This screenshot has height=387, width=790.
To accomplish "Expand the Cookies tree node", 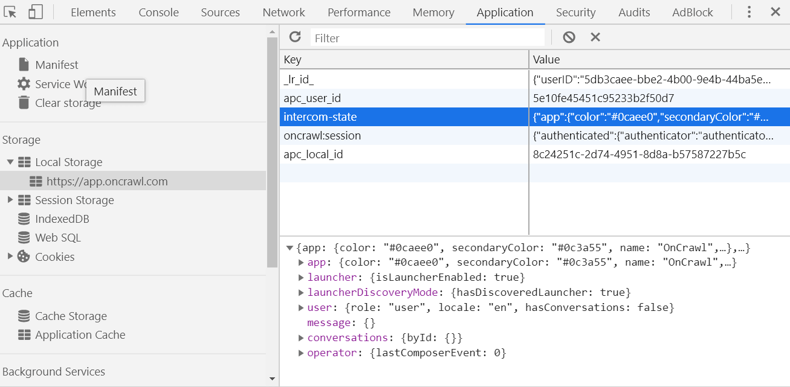I will [x=10, y=256].
